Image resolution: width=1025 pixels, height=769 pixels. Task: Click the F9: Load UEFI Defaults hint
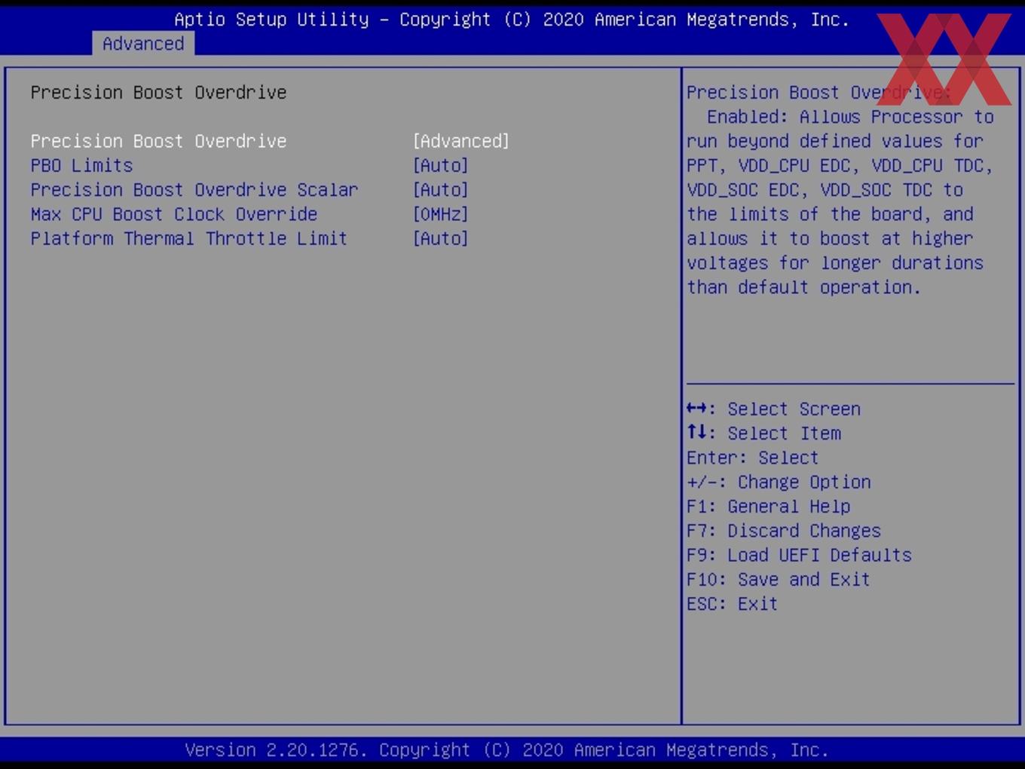(x=799, y=555)
